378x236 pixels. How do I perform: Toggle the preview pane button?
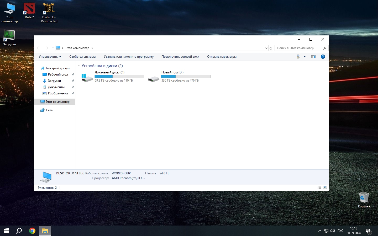[313, 57]
